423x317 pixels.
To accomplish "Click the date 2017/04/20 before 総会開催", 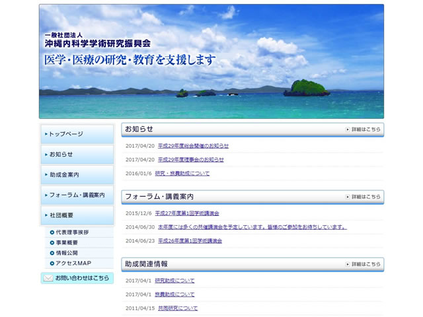I will pos(140,146).
